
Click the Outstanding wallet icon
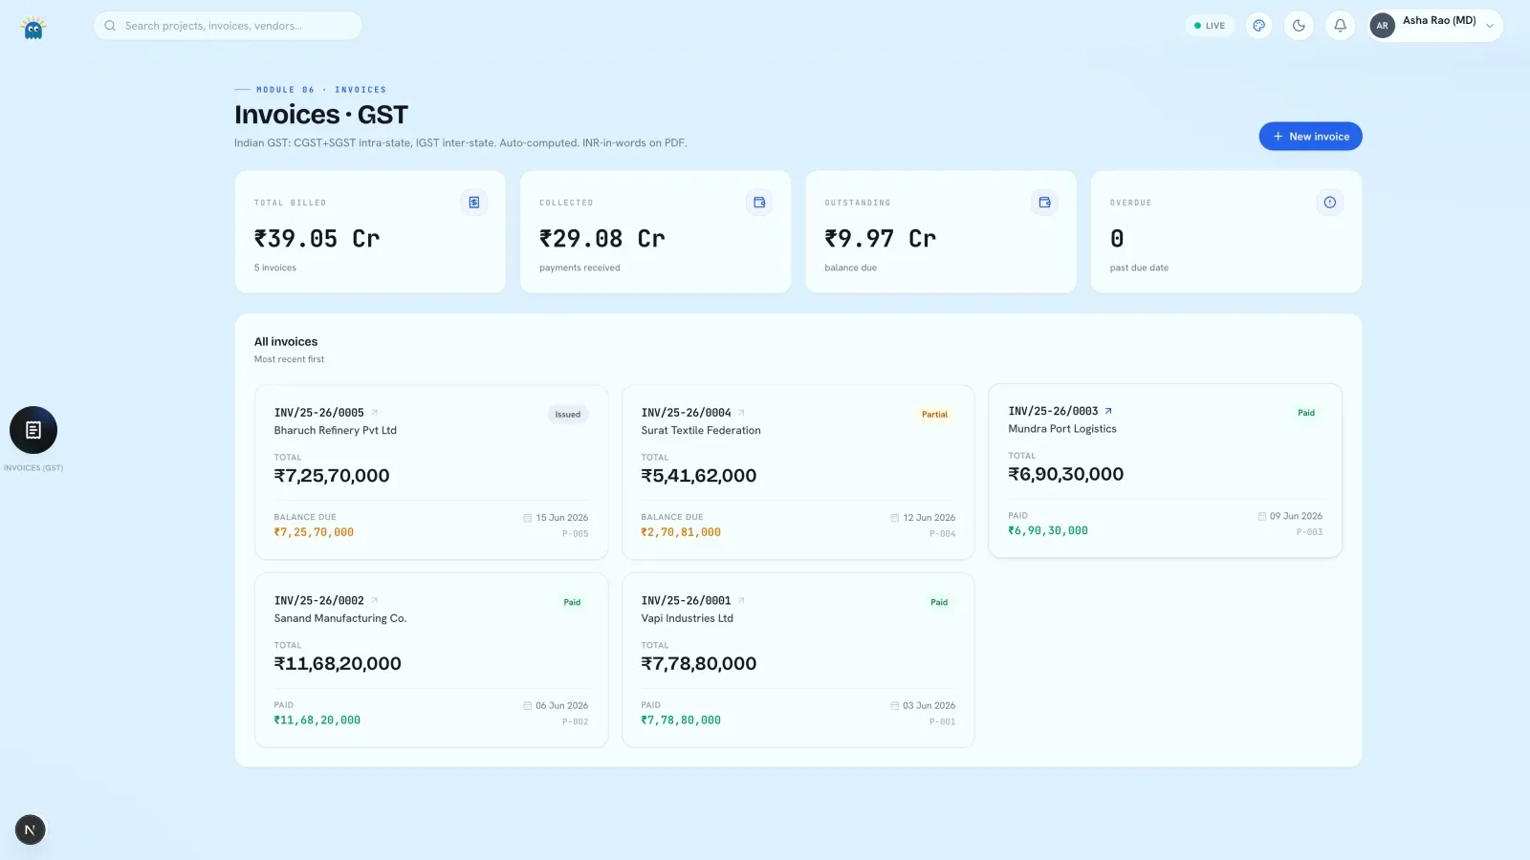(x=1044, y=203)
